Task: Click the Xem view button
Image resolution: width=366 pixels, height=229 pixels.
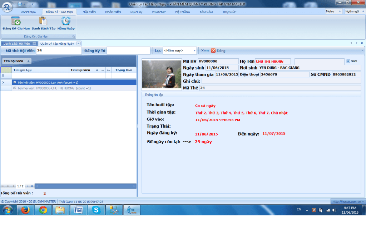Action: (x=205, y=51)
